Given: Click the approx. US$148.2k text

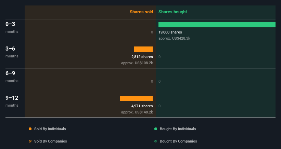Looking at the screenshot, I should pyautogui.click(x=137, y=112).
